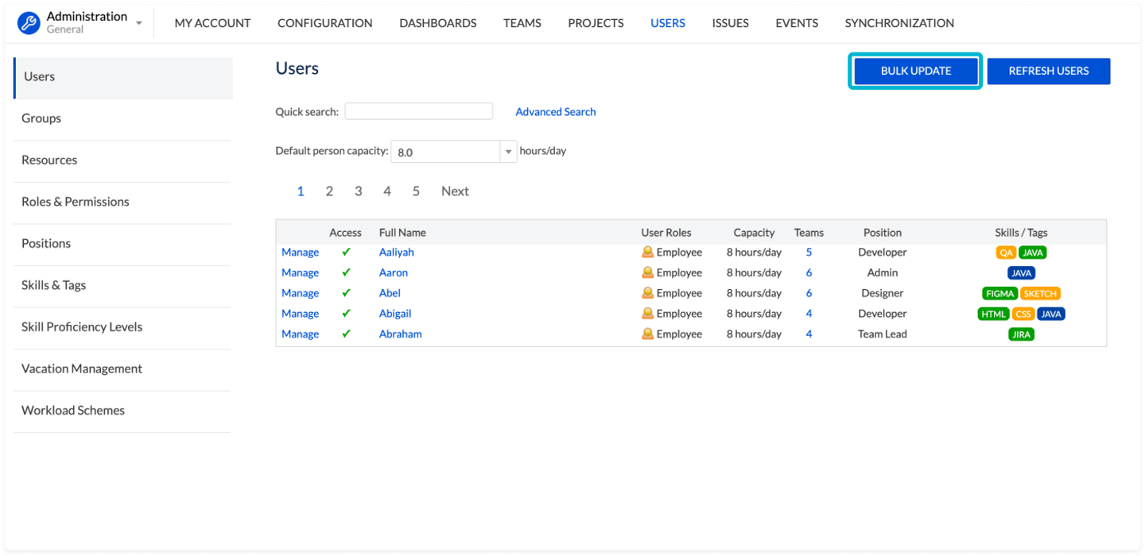1145x556 pixels.
Task: Go to page 3 of users
Action: [358, 191]
